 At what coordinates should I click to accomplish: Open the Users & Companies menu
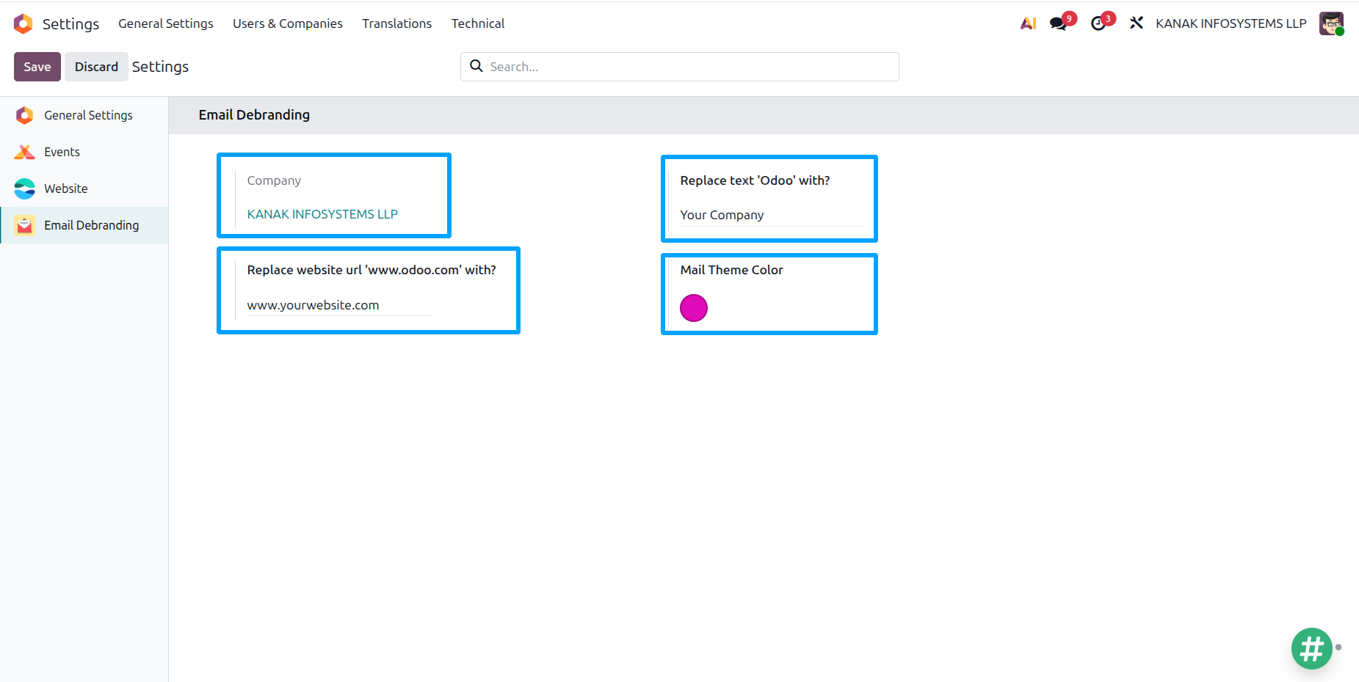tap(288, 23)
